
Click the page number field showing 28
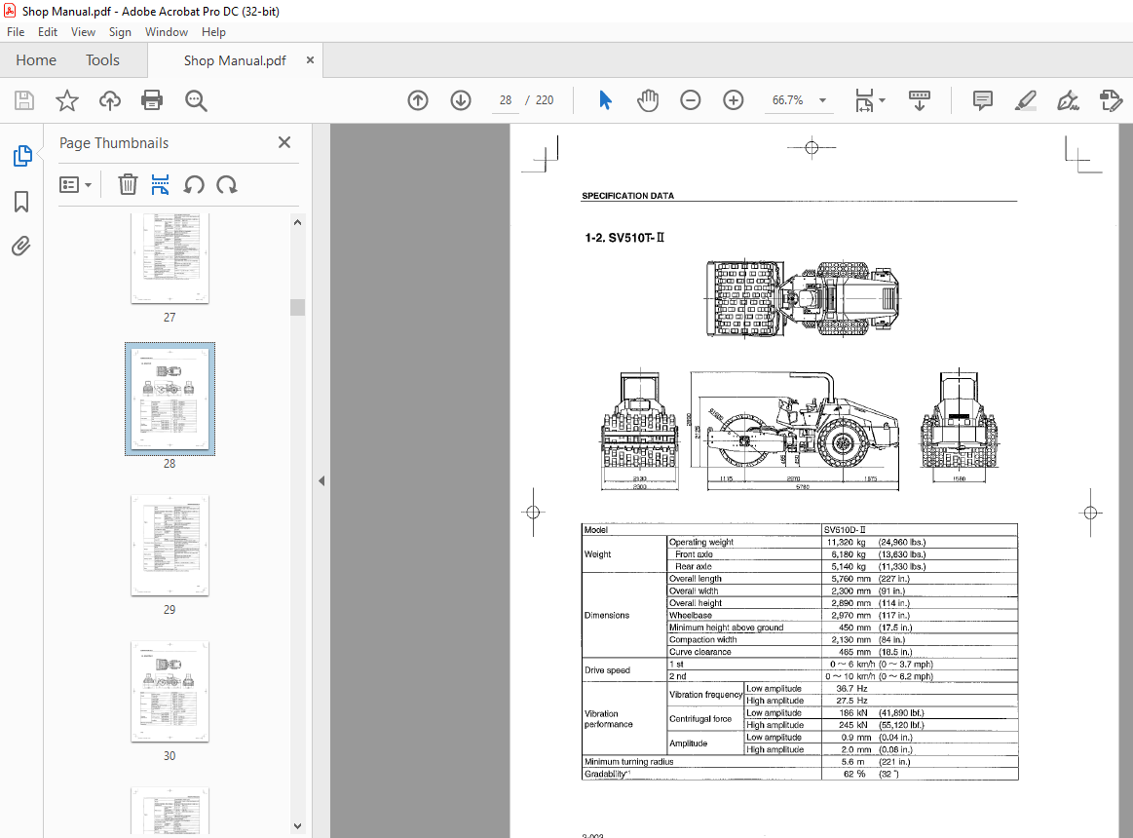point(505,100)
